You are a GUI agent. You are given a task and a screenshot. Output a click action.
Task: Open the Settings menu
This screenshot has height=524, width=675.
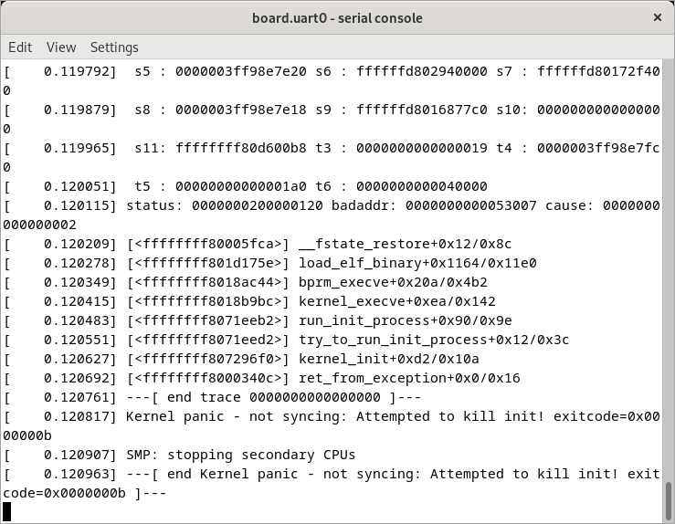(x=114, y=47)
